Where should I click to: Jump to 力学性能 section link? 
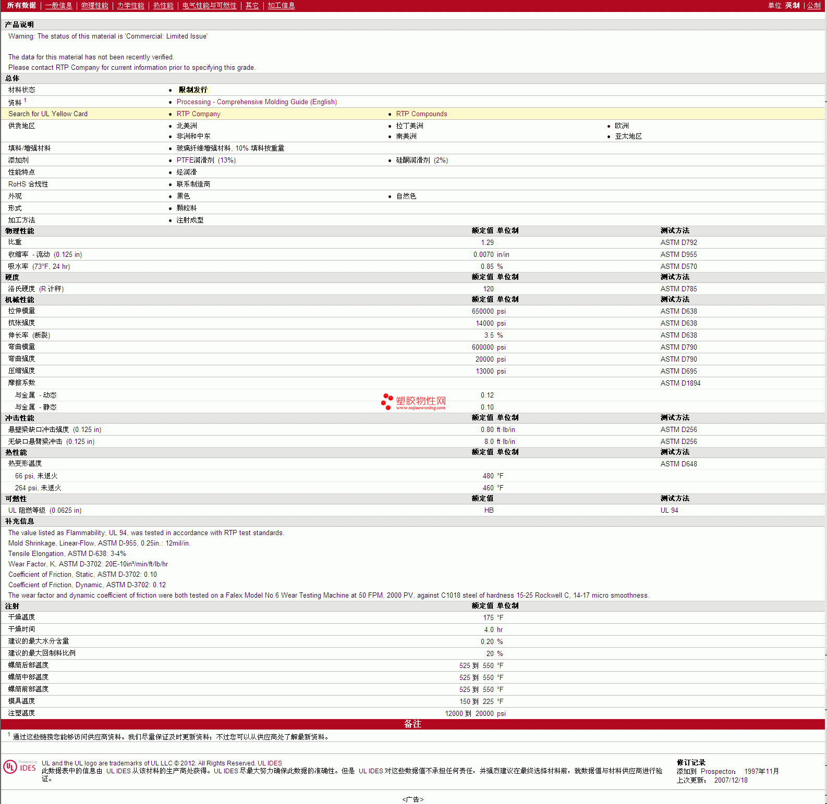pos(130,5)
